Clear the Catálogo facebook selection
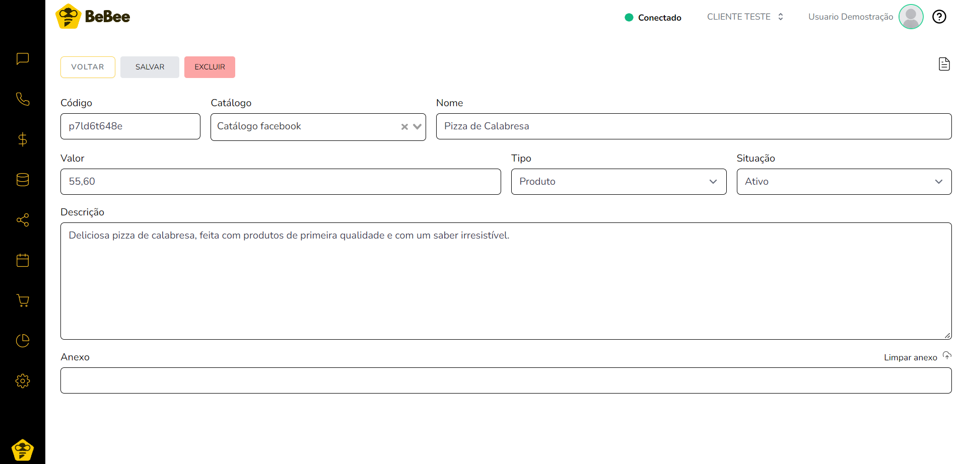Screen dimensions: 965x464 [x=404, y=127]
